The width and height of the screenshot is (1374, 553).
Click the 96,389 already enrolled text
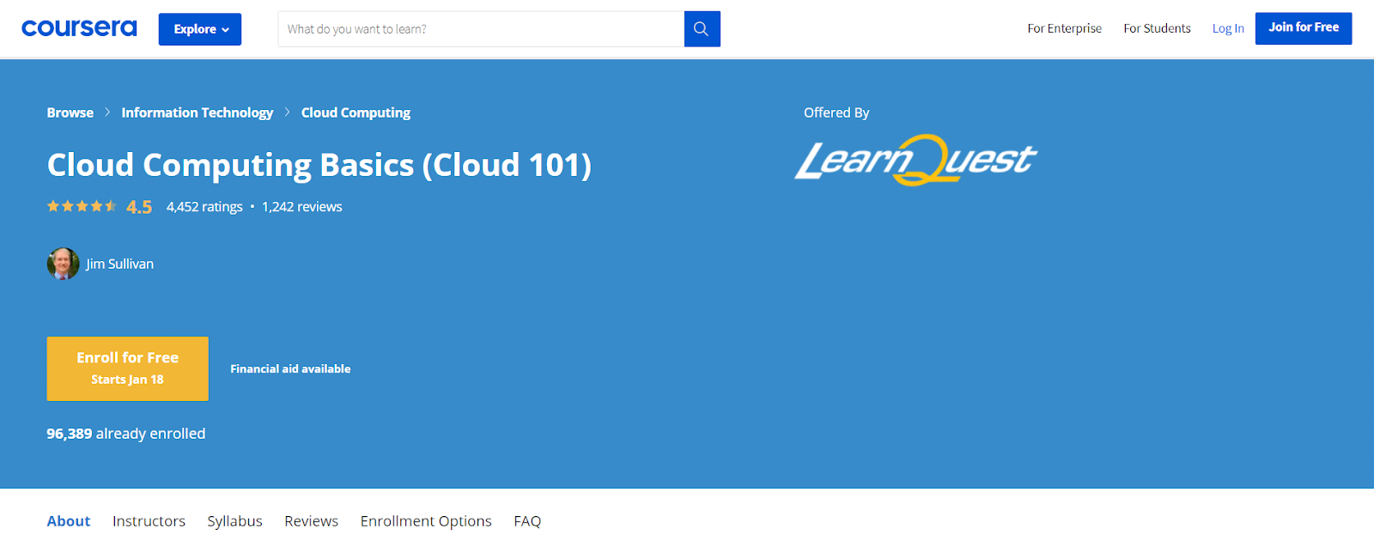point(126,434)
